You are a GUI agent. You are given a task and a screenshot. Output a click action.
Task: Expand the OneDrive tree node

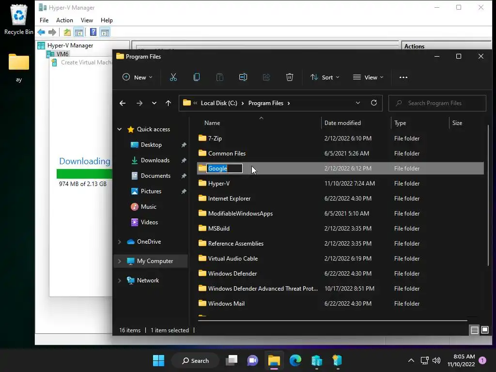120,242
